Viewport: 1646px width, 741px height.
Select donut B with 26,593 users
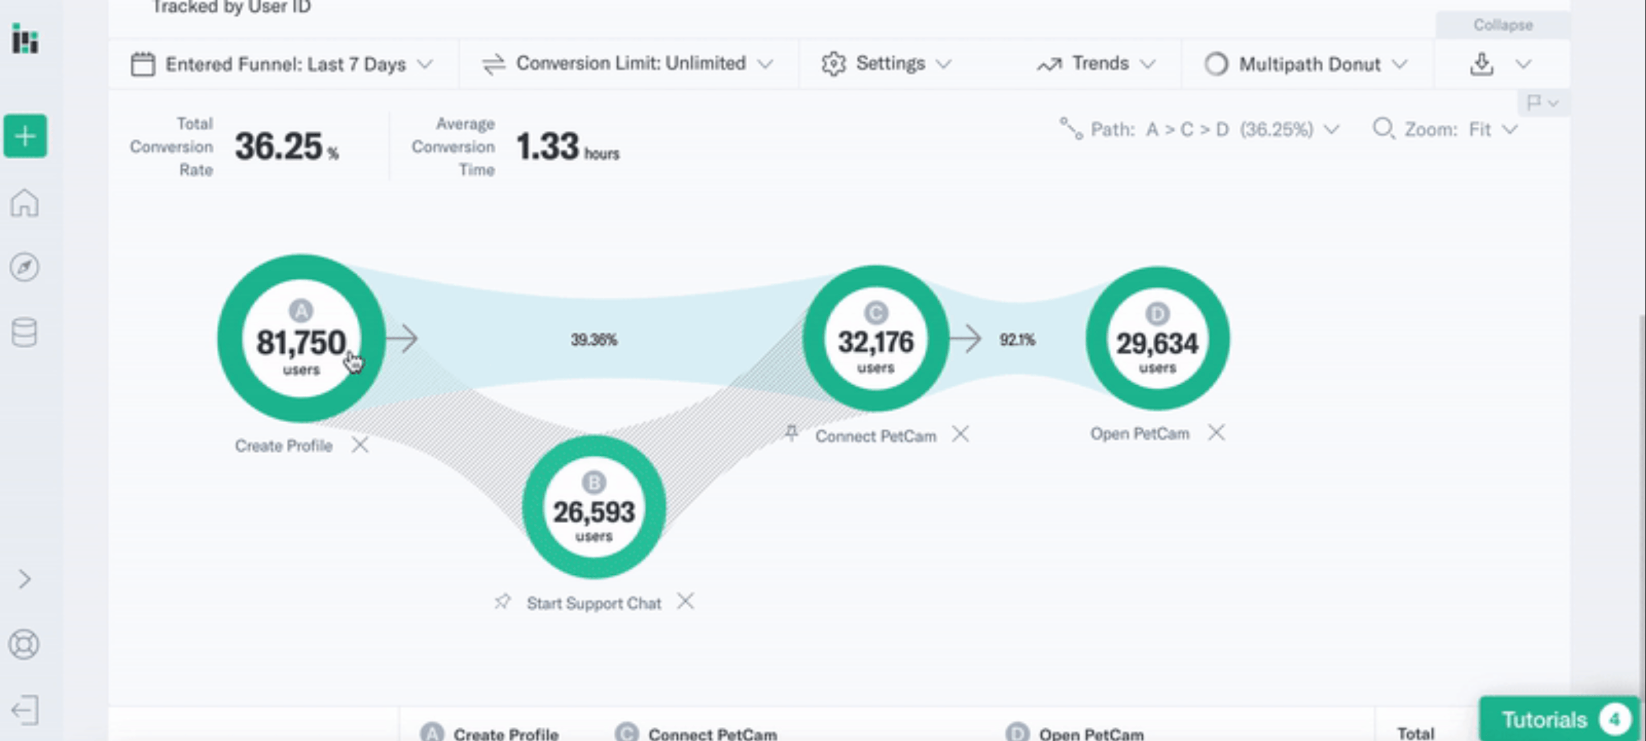(x=594, y=507)
